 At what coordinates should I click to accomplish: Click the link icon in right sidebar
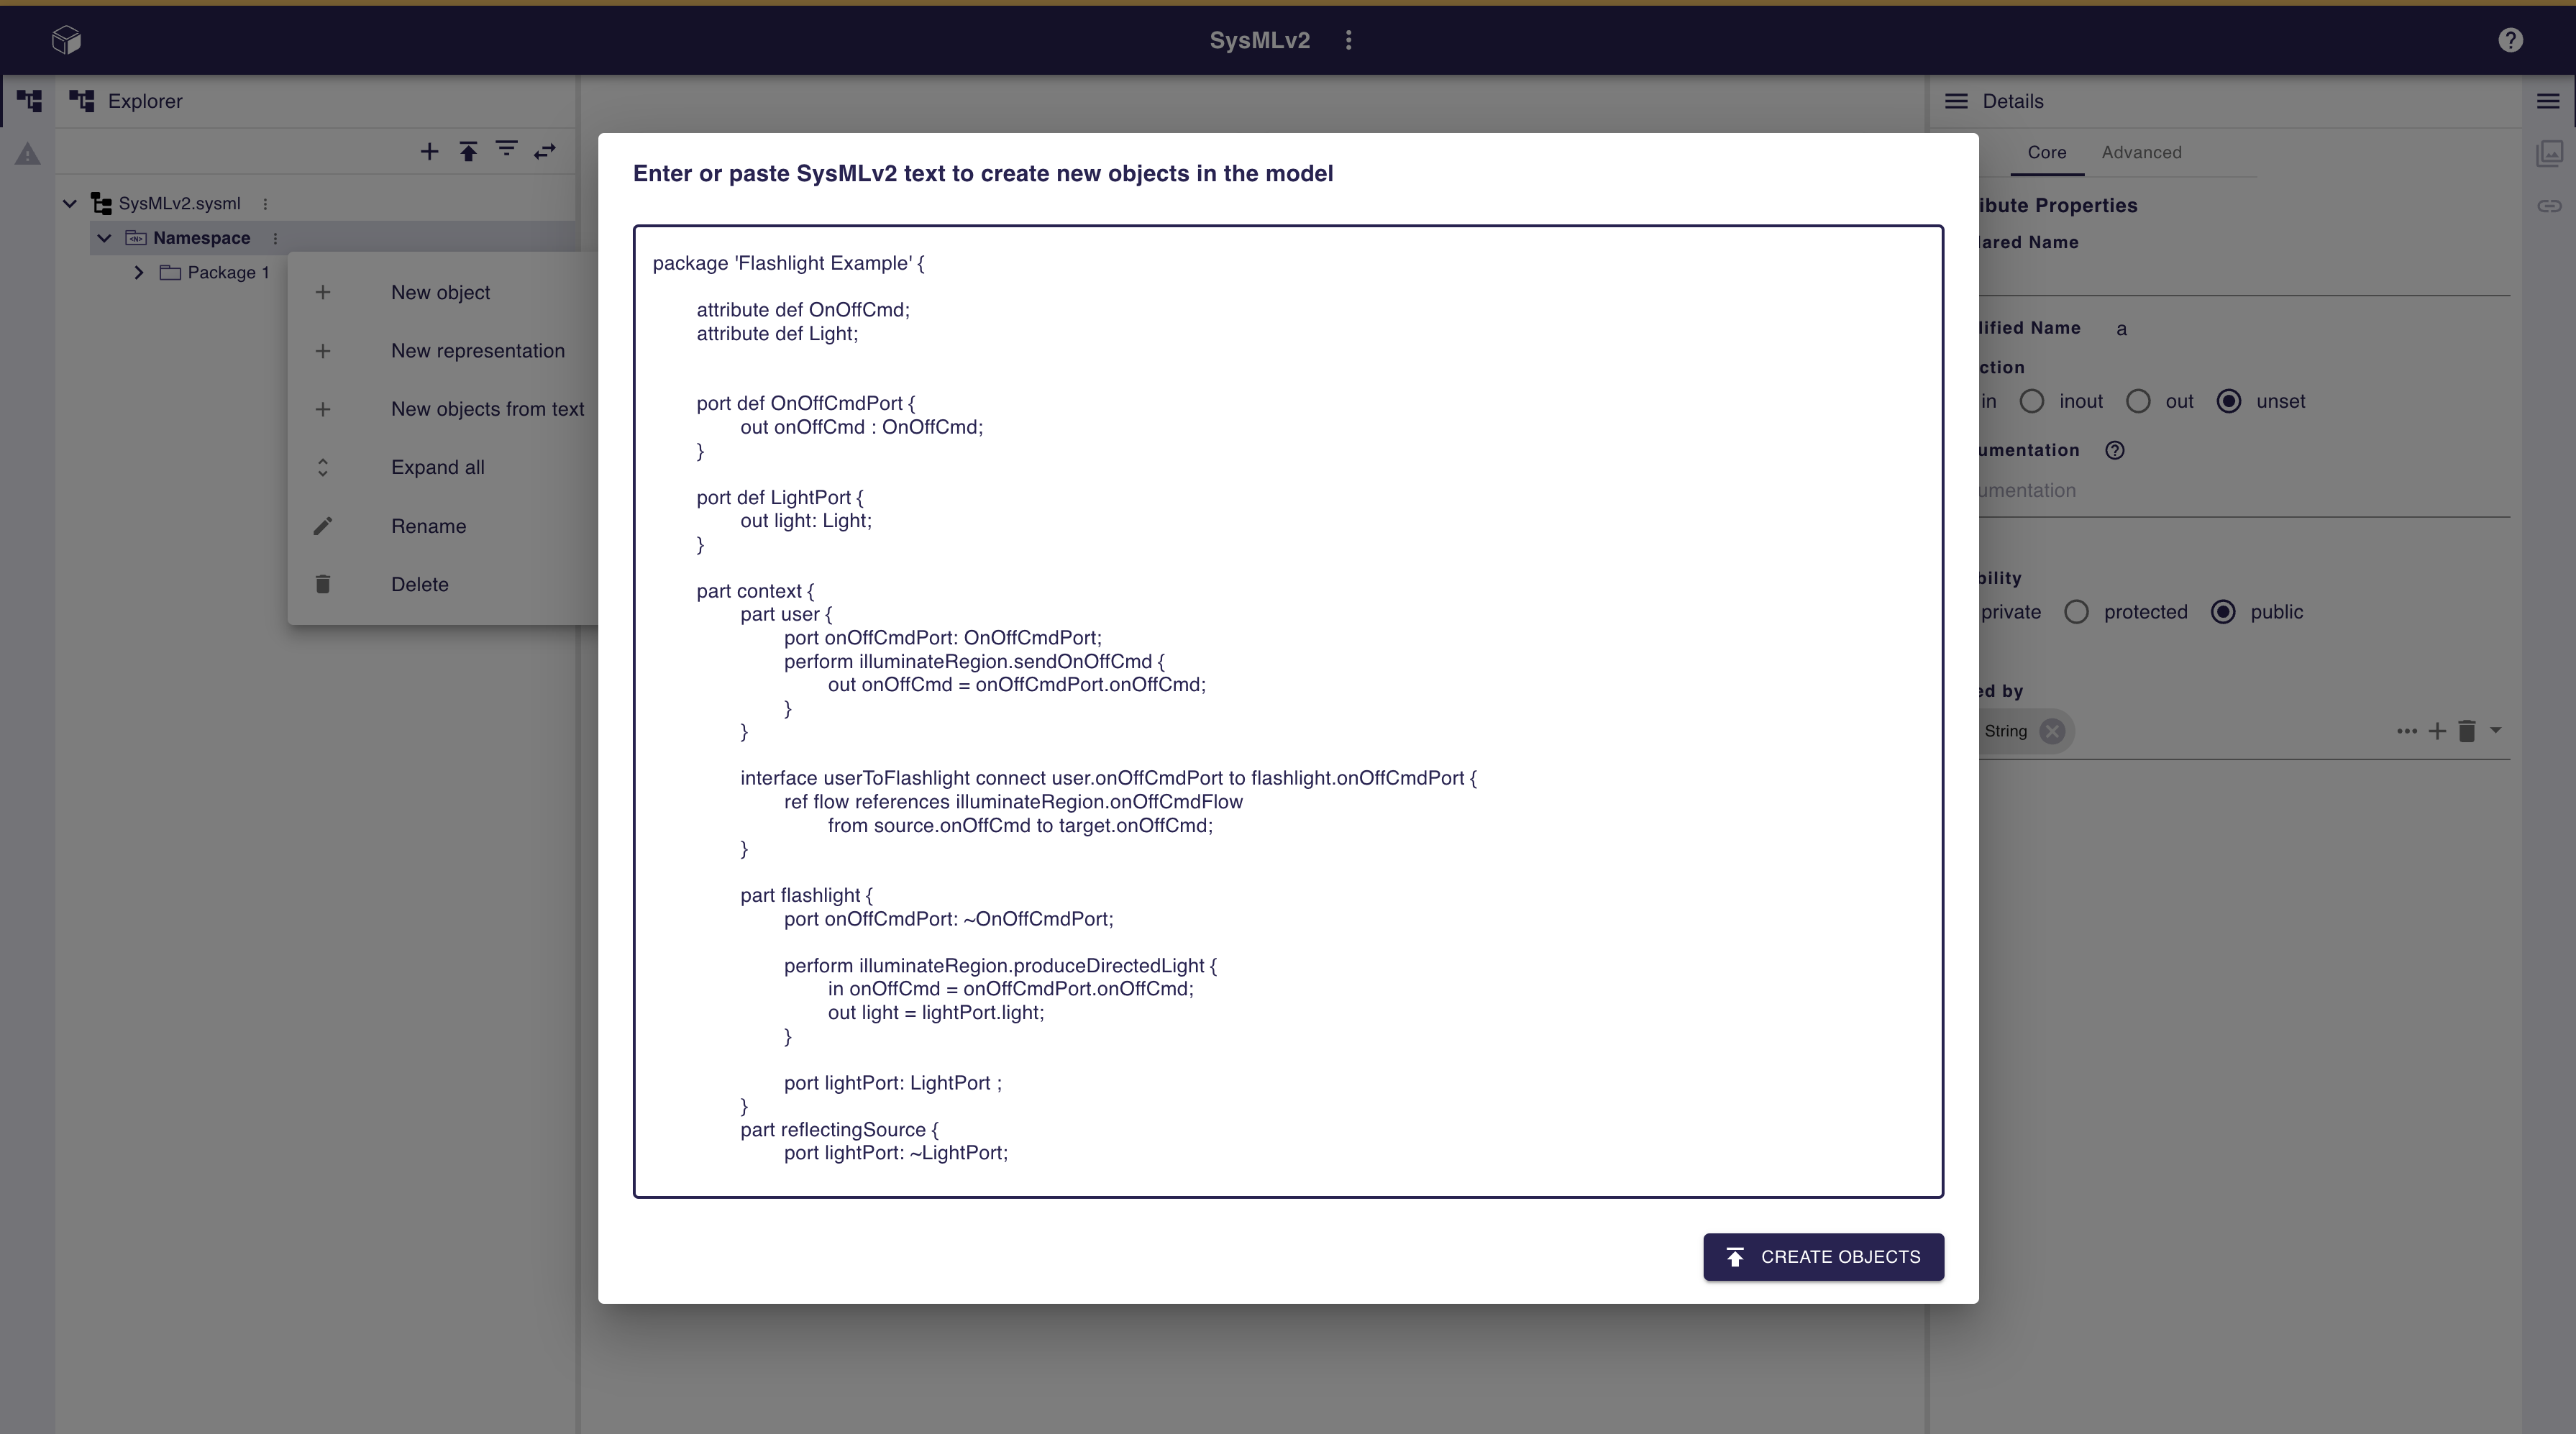pyautogui.click(x=2549, y=206)
